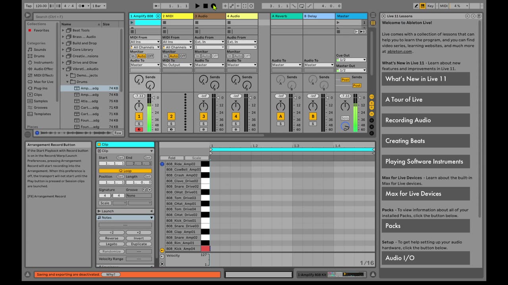Show the browser using the triangle toggle

coord(27,15)
